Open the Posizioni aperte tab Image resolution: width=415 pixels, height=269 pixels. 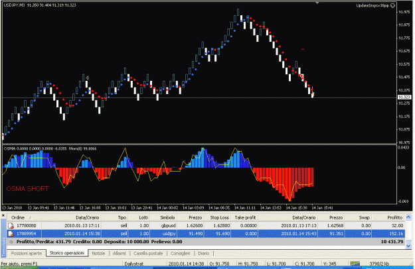(x=27, y=253)
